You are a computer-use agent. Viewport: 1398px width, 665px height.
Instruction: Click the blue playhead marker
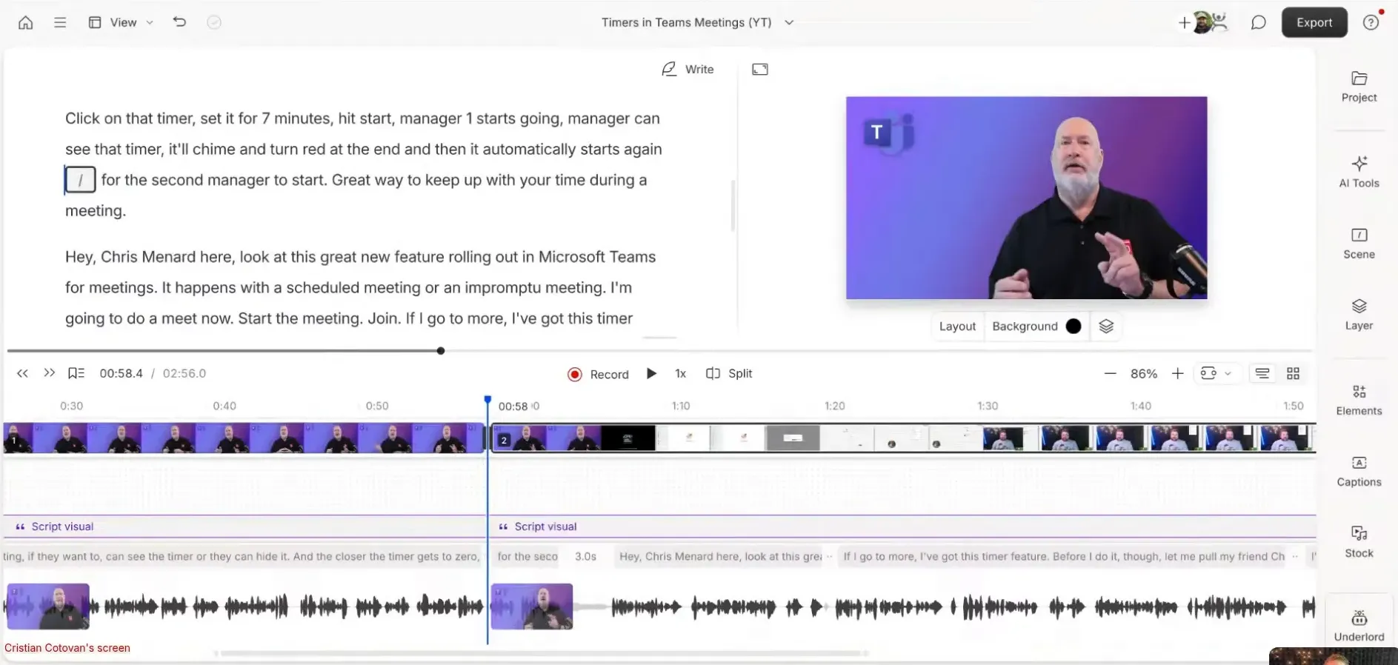tap(487, 400)
